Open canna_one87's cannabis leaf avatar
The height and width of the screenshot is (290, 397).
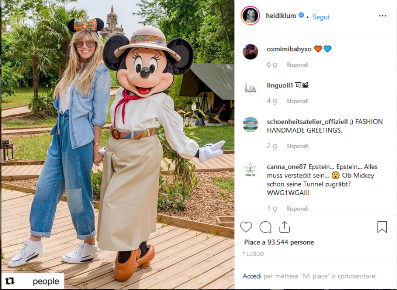tap(250, 169)
